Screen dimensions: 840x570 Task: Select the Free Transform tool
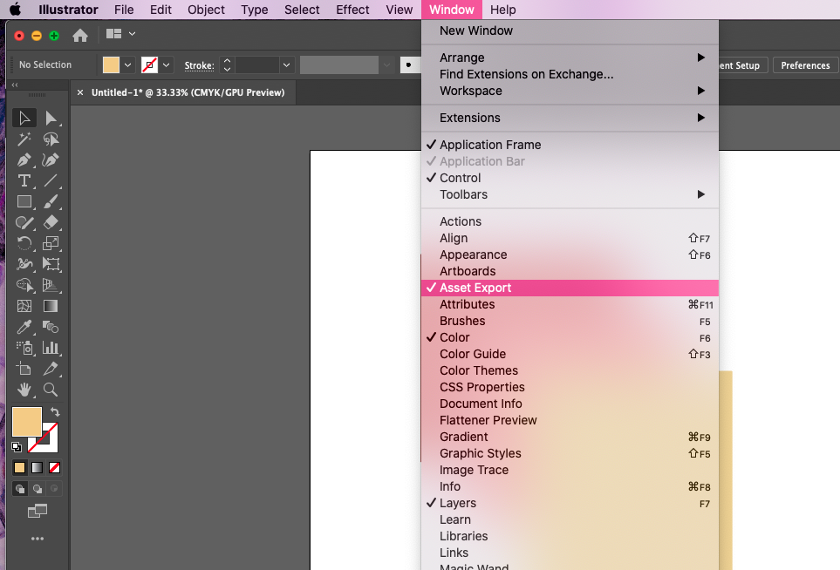(51, 264)
